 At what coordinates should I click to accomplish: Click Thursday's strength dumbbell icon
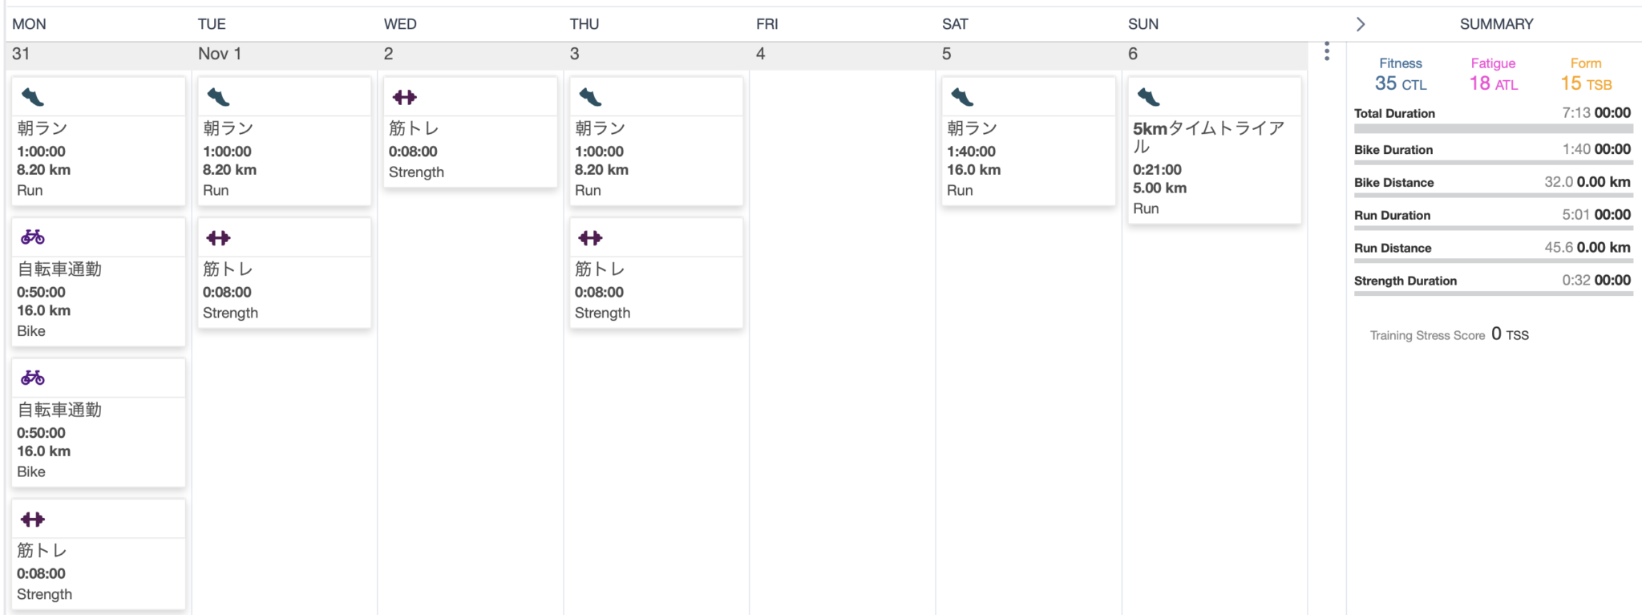590,238
